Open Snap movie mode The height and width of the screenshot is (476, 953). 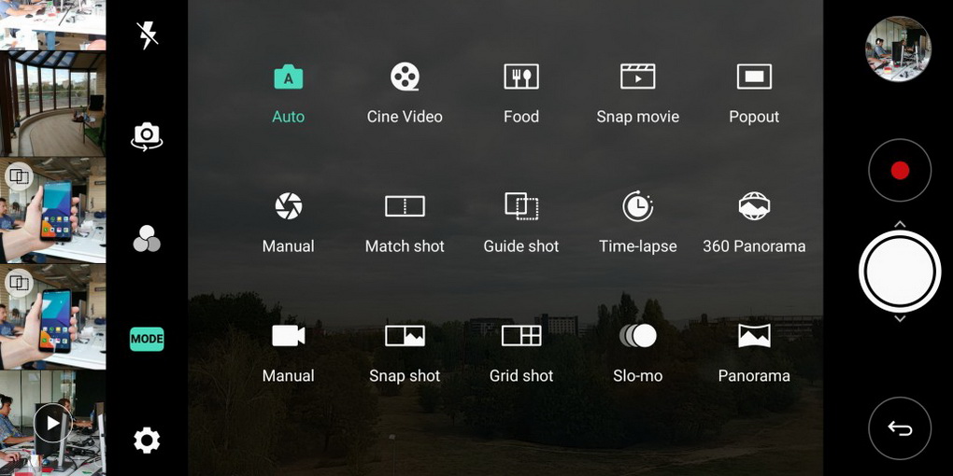click(637, 77)
